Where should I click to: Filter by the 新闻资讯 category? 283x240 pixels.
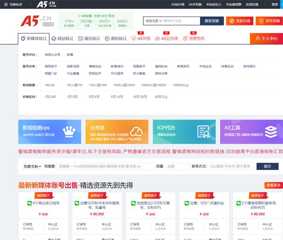183,66
